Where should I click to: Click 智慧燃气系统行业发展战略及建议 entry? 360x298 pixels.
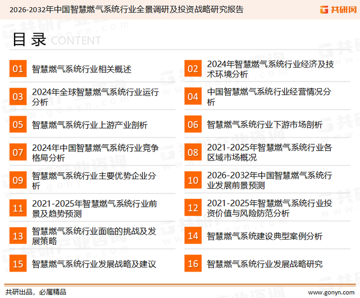tap(94, 264)
